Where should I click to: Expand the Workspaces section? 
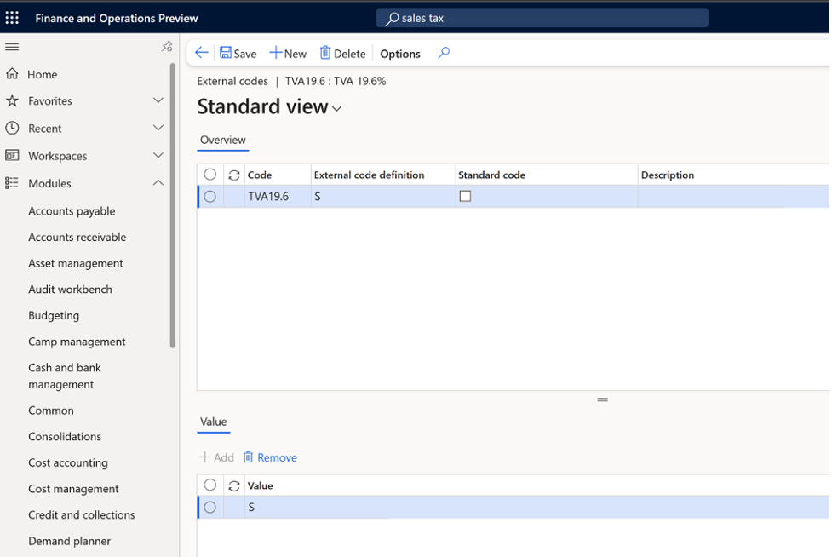[x=158, y=156]
